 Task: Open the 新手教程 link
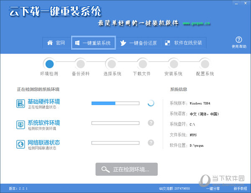pos(240,188)
